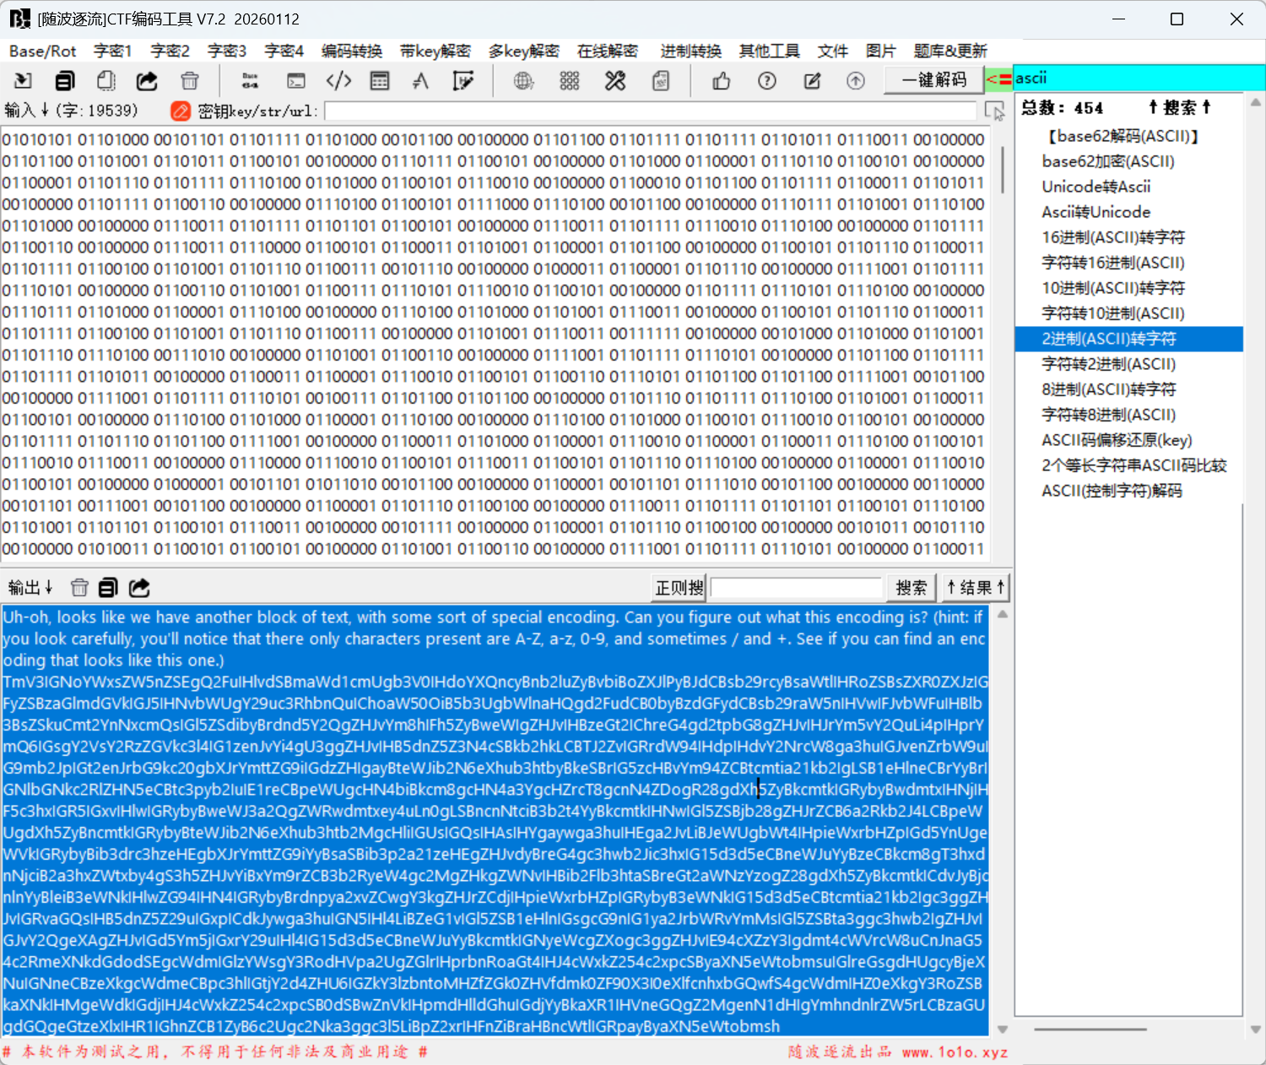This screenshot has width=1266, height=1065.
Task: Open the Base/Rot menu
Action: pos(42,52)
